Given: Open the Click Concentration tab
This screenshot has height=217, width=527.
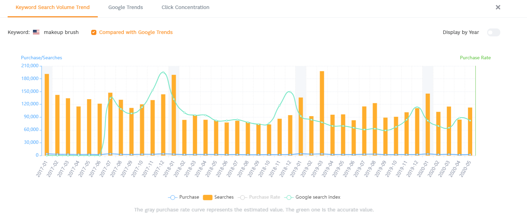Looking at the screenshot, I should tap(185, 7).
